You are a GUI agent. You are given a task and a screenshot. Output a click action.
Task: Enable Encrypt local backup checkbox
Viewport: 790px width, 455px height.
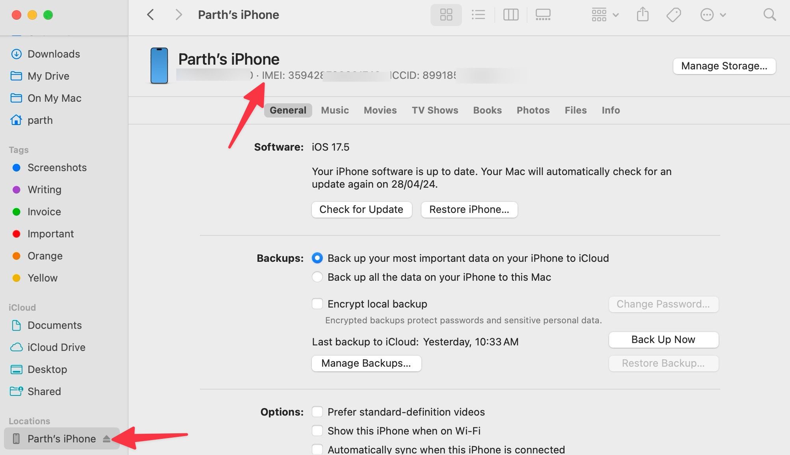pyautogui.click(x=317, y=304)
